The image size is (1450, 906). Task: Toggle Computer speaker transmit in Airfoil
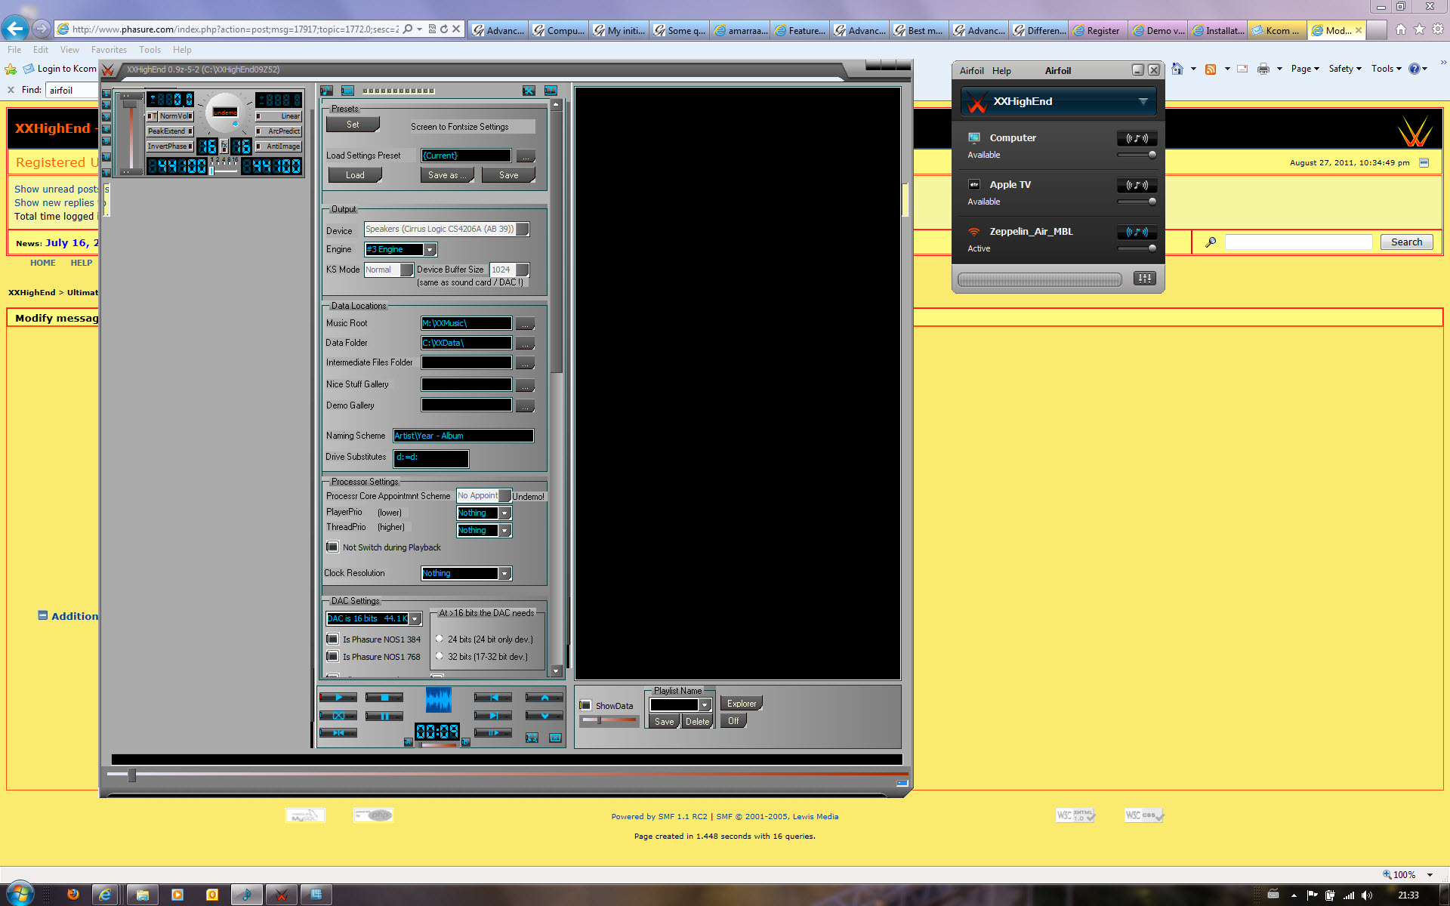[x=1137, y=138]
